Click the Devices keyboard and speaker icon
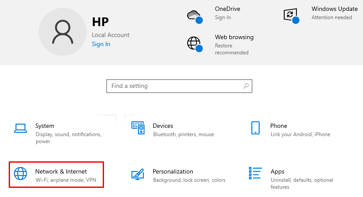This screenshot has width=363, height=197. (138, 128)
